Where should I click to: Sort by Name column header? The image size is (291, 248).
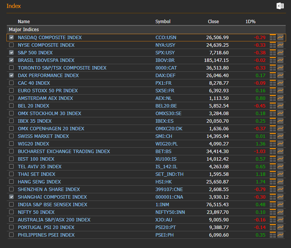point(24,22)
